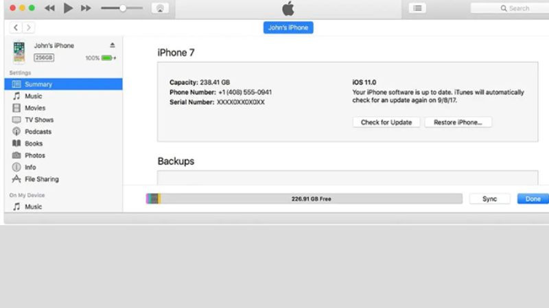
Task: Start playback with the Play button
Action: tap(68, 8)
